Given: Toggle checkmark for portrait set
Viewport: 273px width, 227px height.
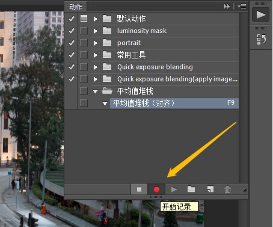Looking at the screenshot, I should tap(72, 43).
